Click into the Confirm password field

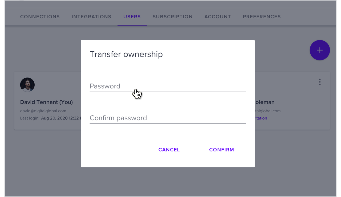168,118
